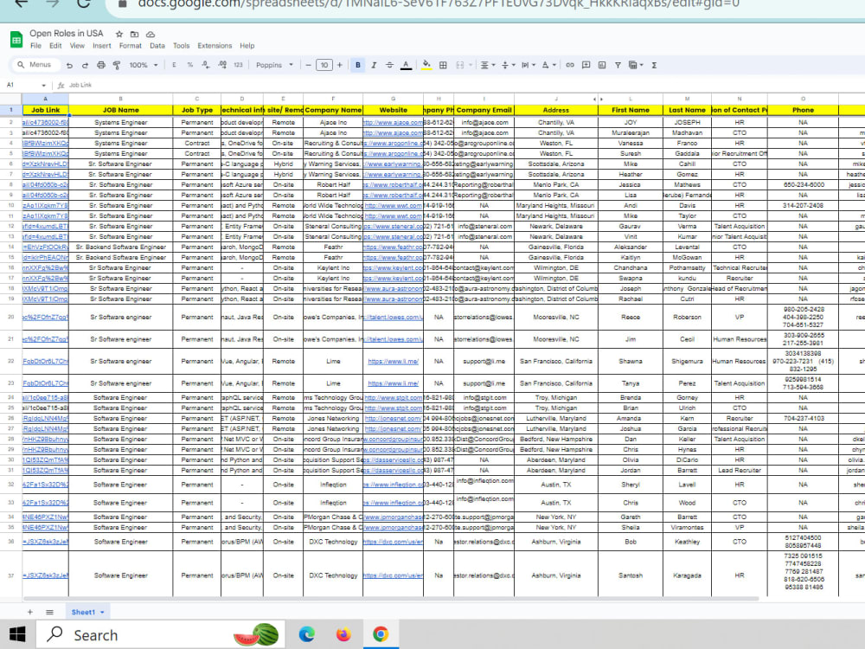
Task: Open the Extensions menu
Action: pyautogui.click(x=215, y=46)
